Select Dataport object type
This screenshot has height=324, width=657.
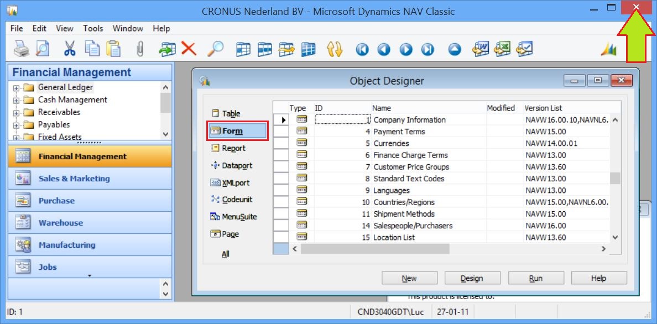click(x=232, y=165)
